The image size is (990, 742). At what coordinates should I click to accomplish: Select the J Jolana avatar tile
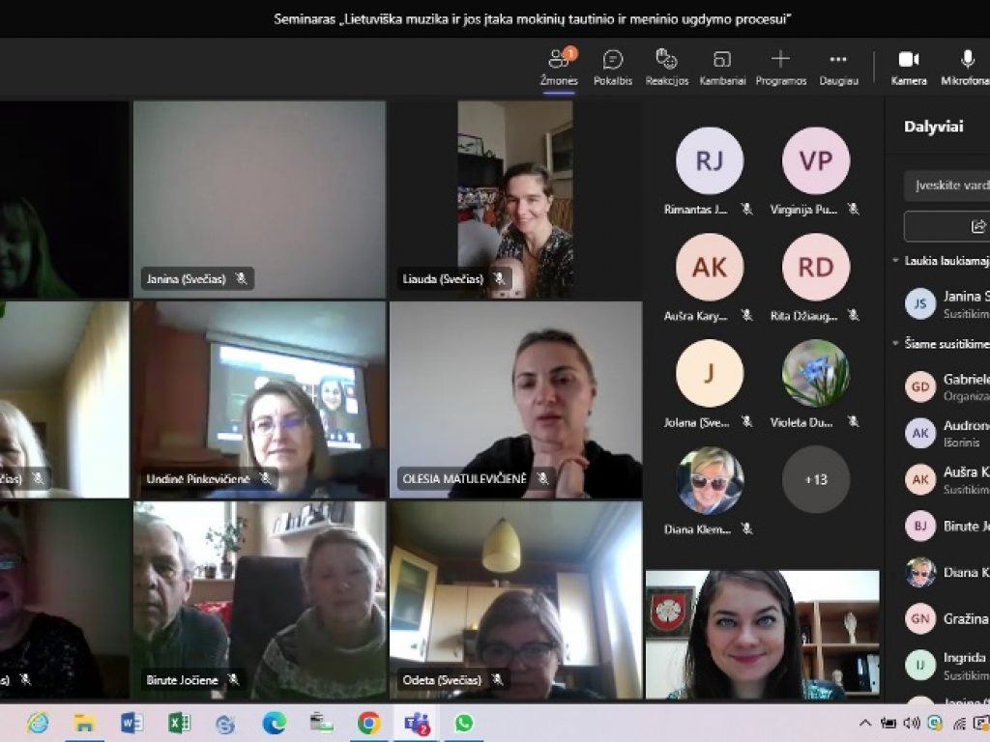710,374
